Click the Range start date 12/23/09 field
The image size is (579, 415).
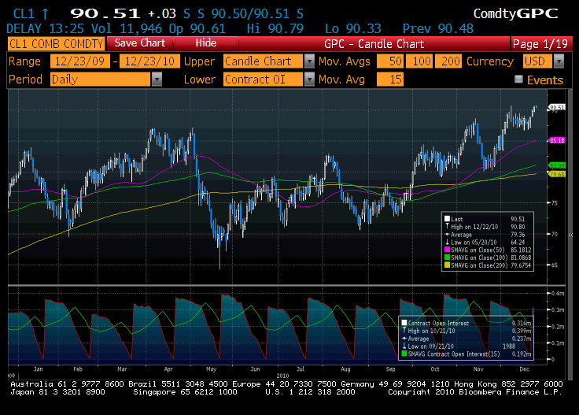pyautogui.click(x=79, y=61)
